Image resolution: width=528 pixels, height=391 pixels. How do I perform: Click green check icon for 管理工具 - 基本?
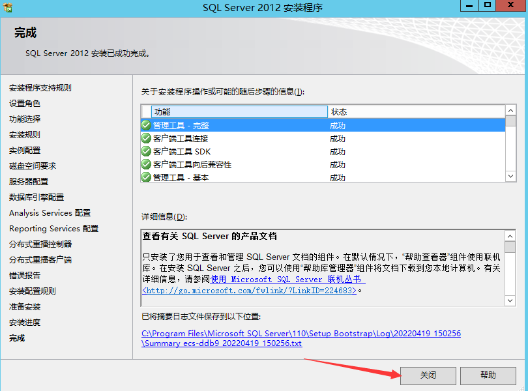tap(146, 177)
